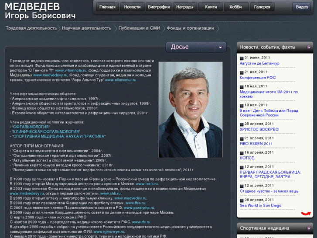The image size is (317, 238).
Task: Click the calendar icon next to 21 мая, 2011
Action: (x=242, y=72)
